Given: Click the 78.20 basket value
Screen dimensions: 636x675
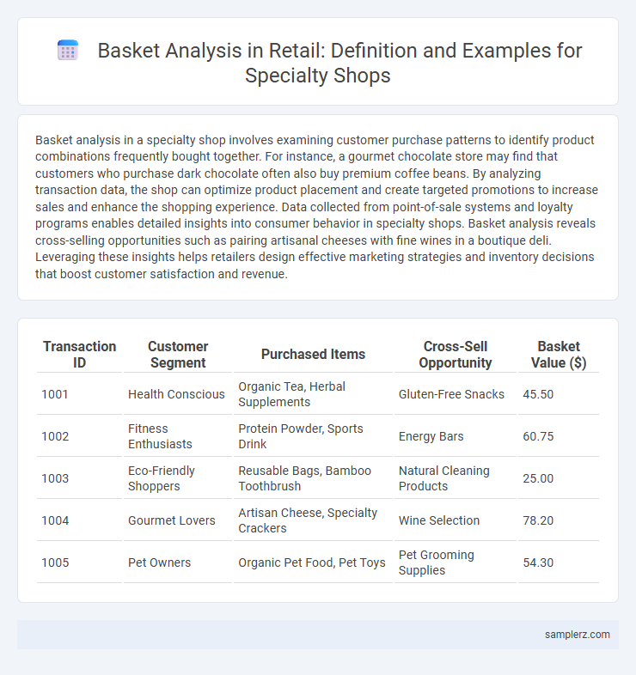Looking at the screenshot, I should [538, 521].
